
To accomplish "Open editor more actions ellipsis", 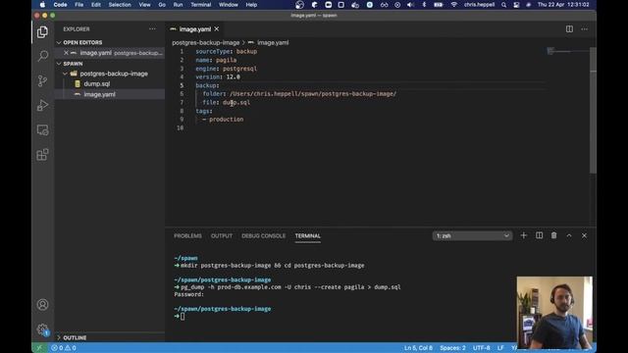I will (x=585, y=28).
